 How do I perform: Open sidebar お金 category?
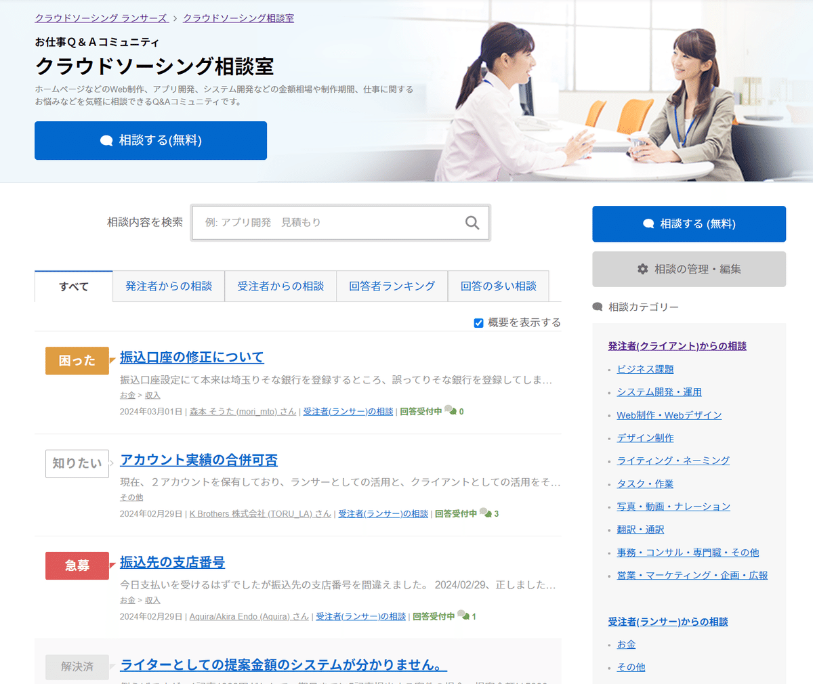tap(626, 645)
